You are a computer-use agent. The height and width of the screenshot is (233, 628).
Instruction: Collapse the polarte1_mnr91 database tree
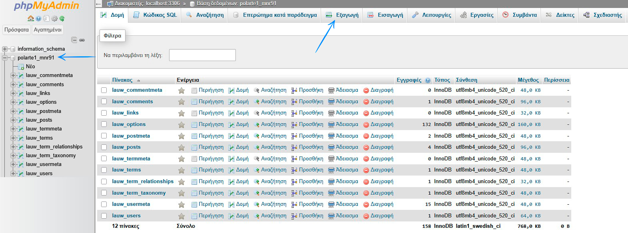[5, 58]
